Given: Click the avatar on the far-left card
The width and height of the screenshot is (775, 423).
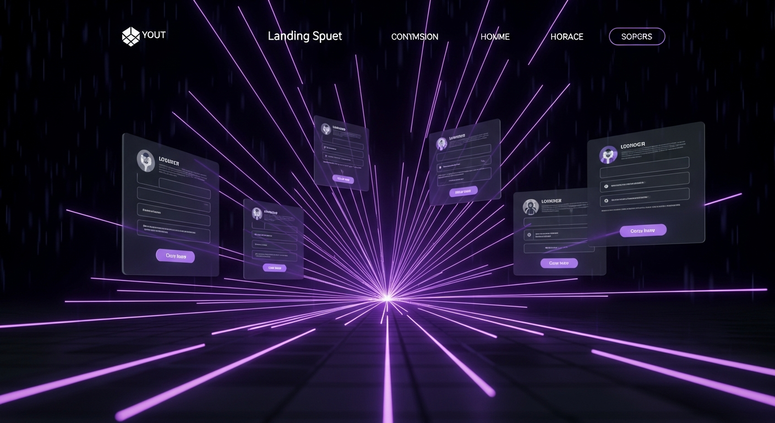Looking at the screenshot, I should click(x=146, y=159).
